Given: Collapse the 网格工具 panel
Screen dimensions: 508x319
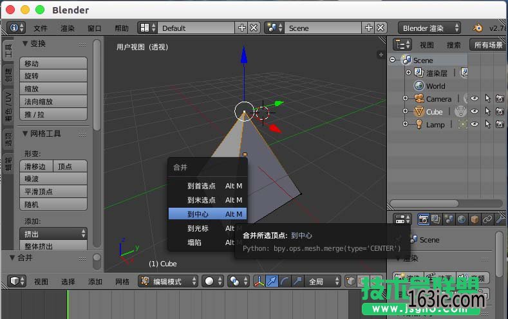Looking at the screenshot, I should [25, 133].
